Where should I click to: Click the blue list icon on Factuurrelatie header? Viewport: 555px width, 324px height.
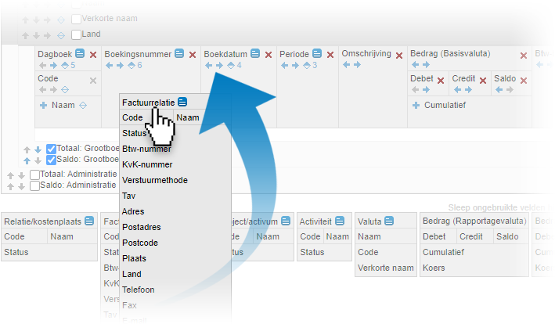pos(182,102)
